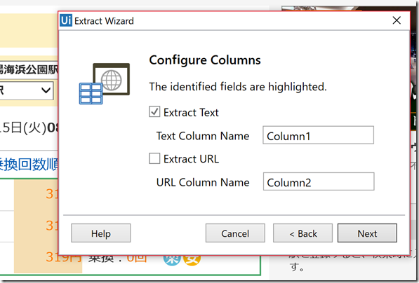
Task: Cancel the column configuration
Action: [x=235, y=233]
